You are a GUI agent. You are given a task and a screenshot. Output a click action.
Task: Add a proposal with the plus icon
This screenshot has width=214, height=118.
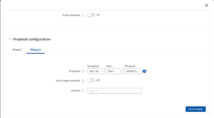(x=145, y=71)
